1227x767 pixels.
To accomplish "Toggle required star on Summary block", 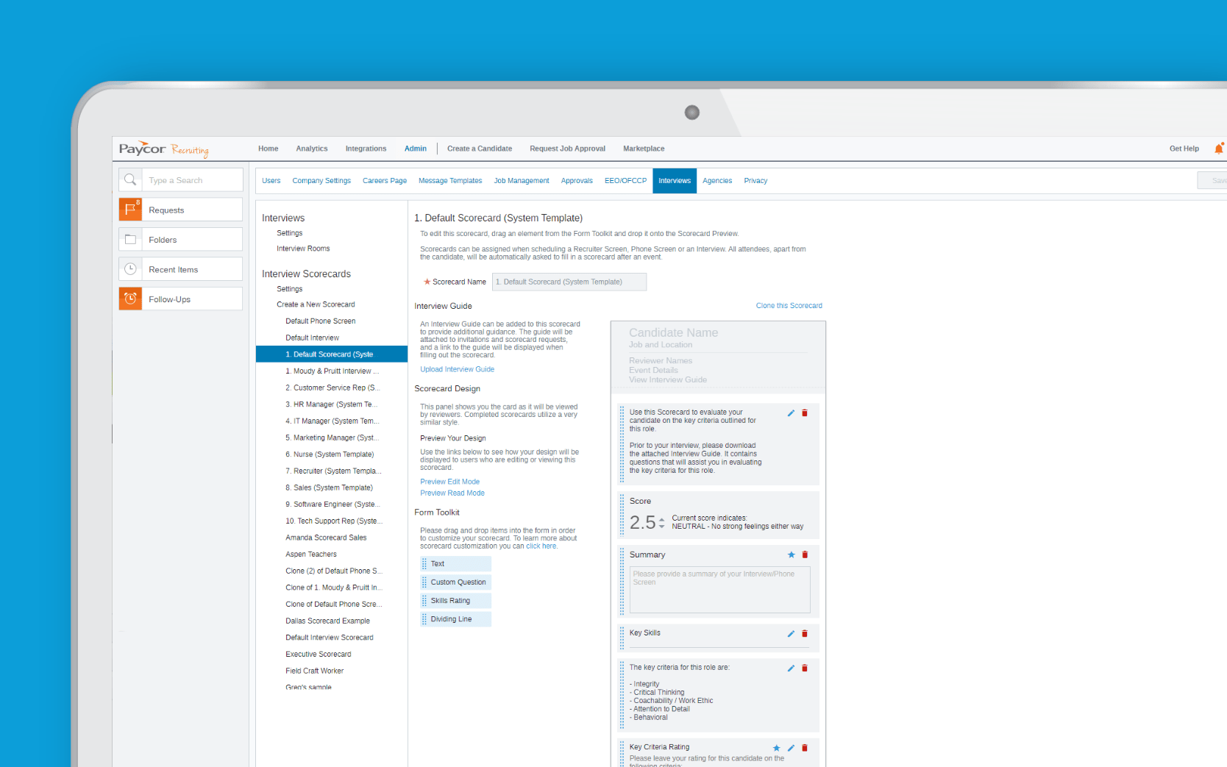I will pyautogui.click(x=791, y=554).
